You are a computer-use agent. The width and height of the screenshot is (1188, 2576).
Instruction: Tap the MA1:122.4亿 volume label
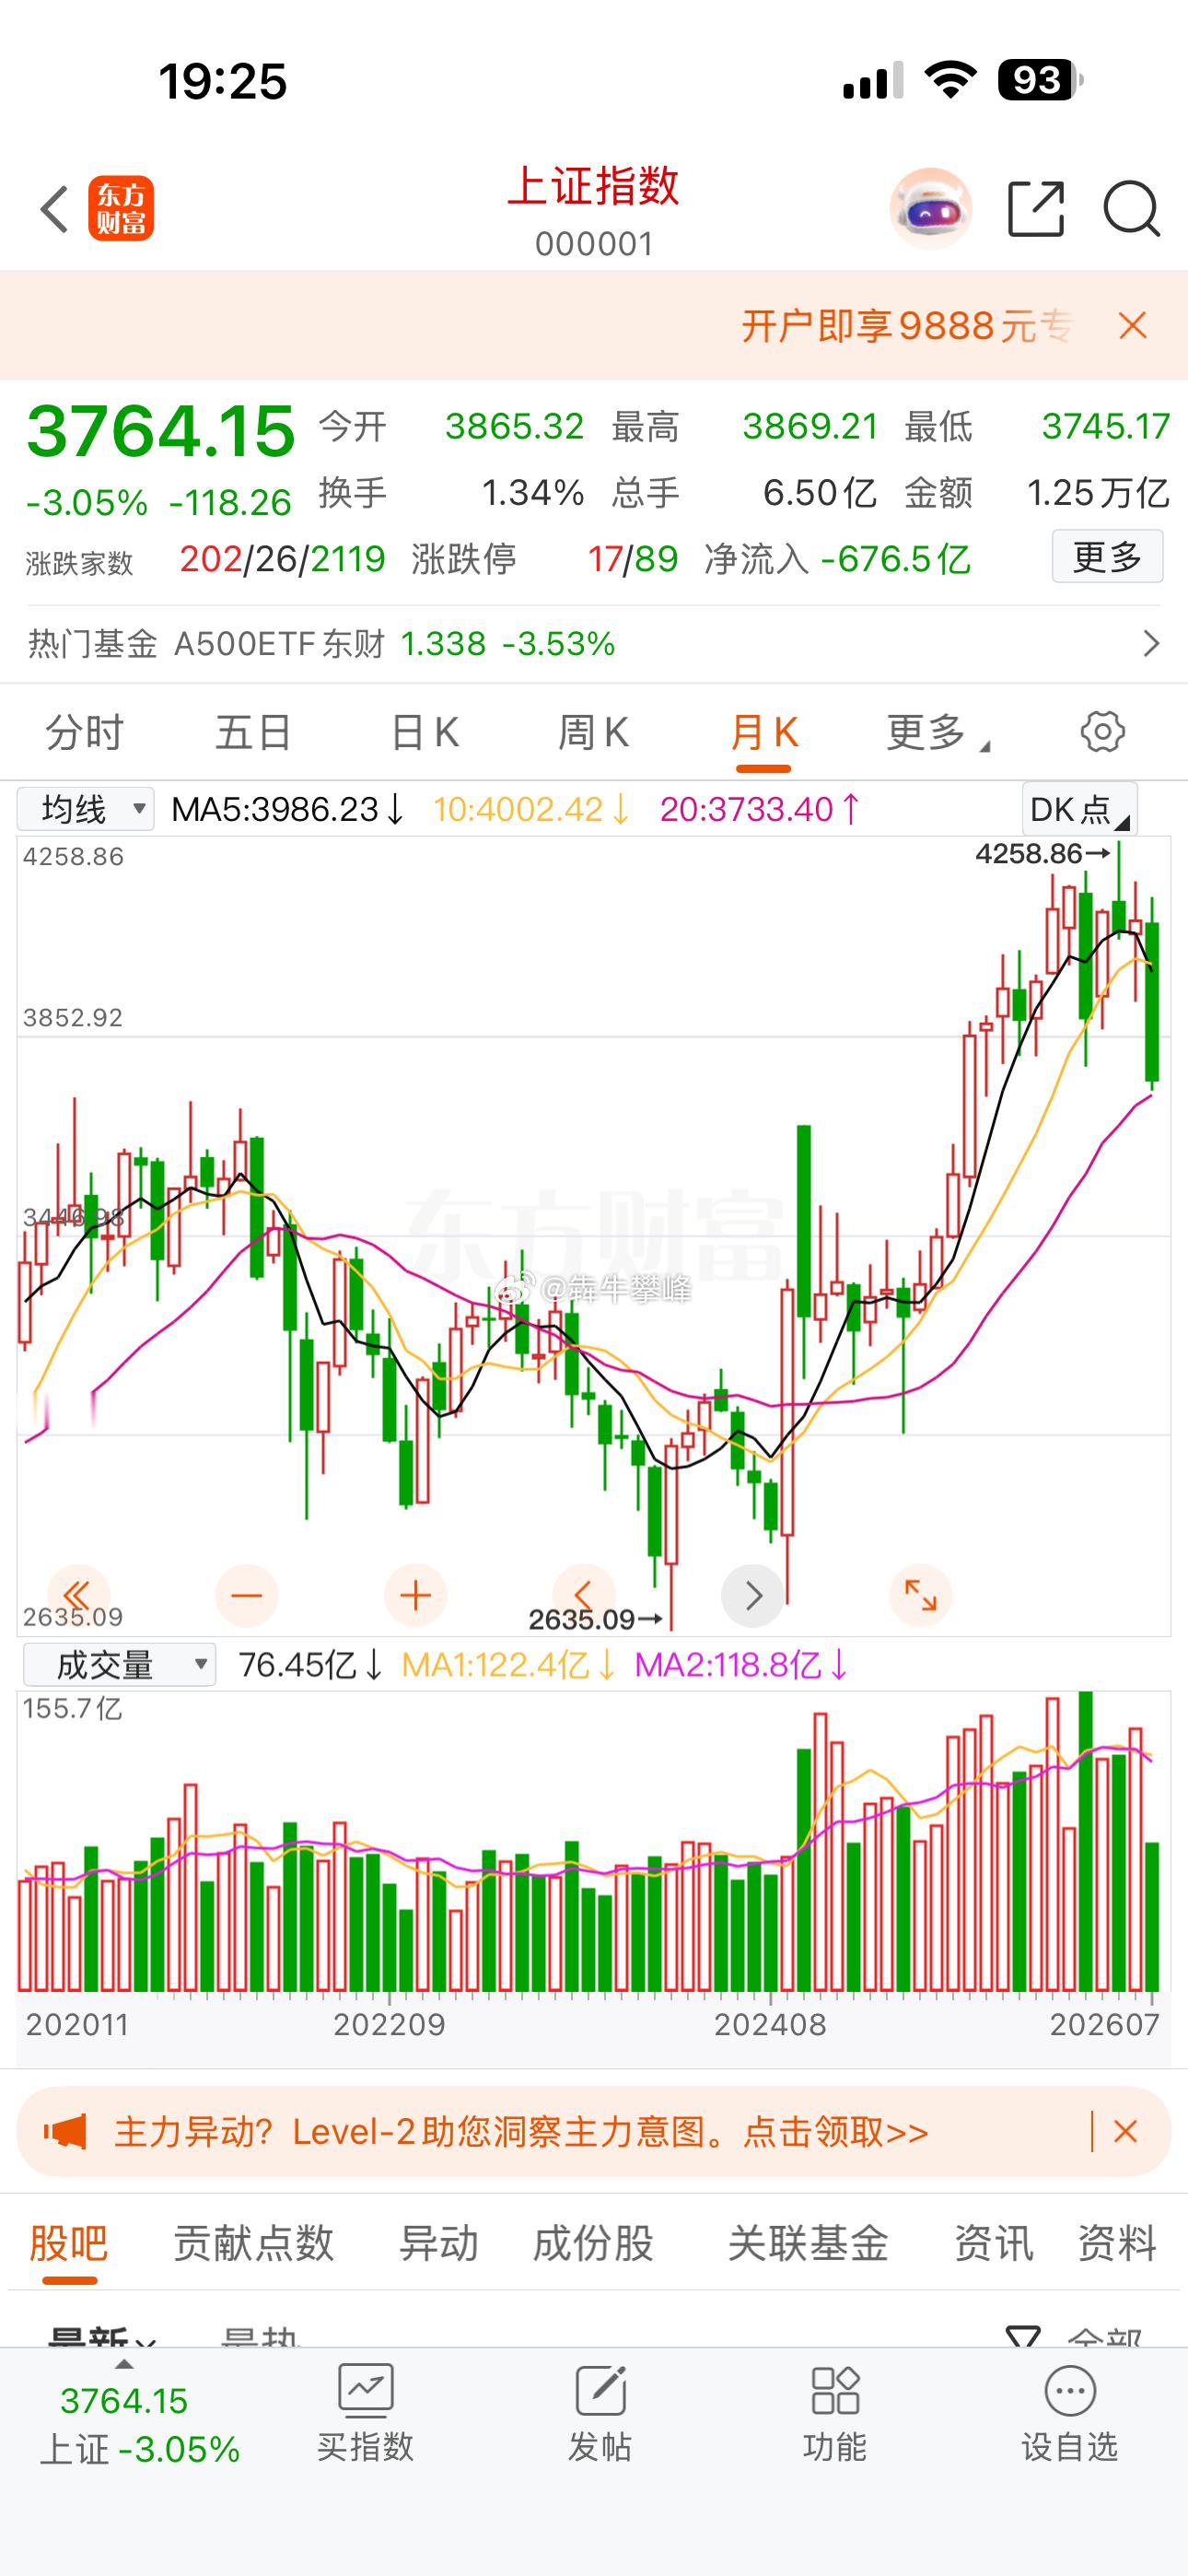click(x=508, y=1665)
